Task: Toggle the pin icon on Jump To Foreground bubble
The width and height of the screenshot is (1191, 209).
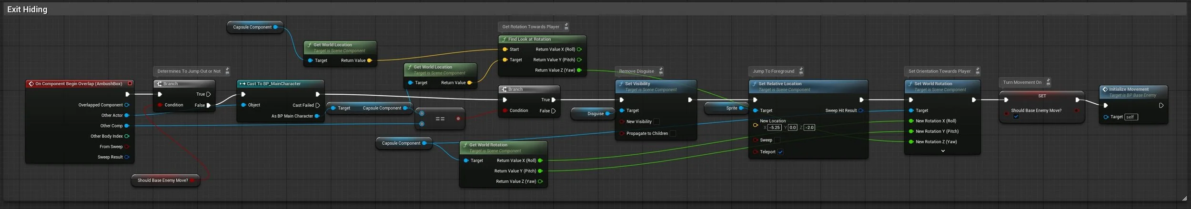Action: (801, 71)
